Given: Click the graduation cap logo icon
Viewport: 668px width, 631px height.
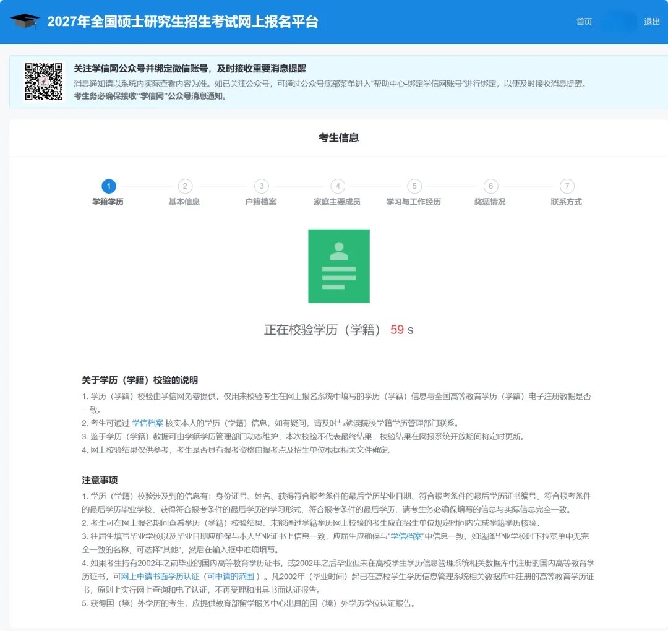Looking at the screenshot, I should pyautogui.click(x=25, y=20).
